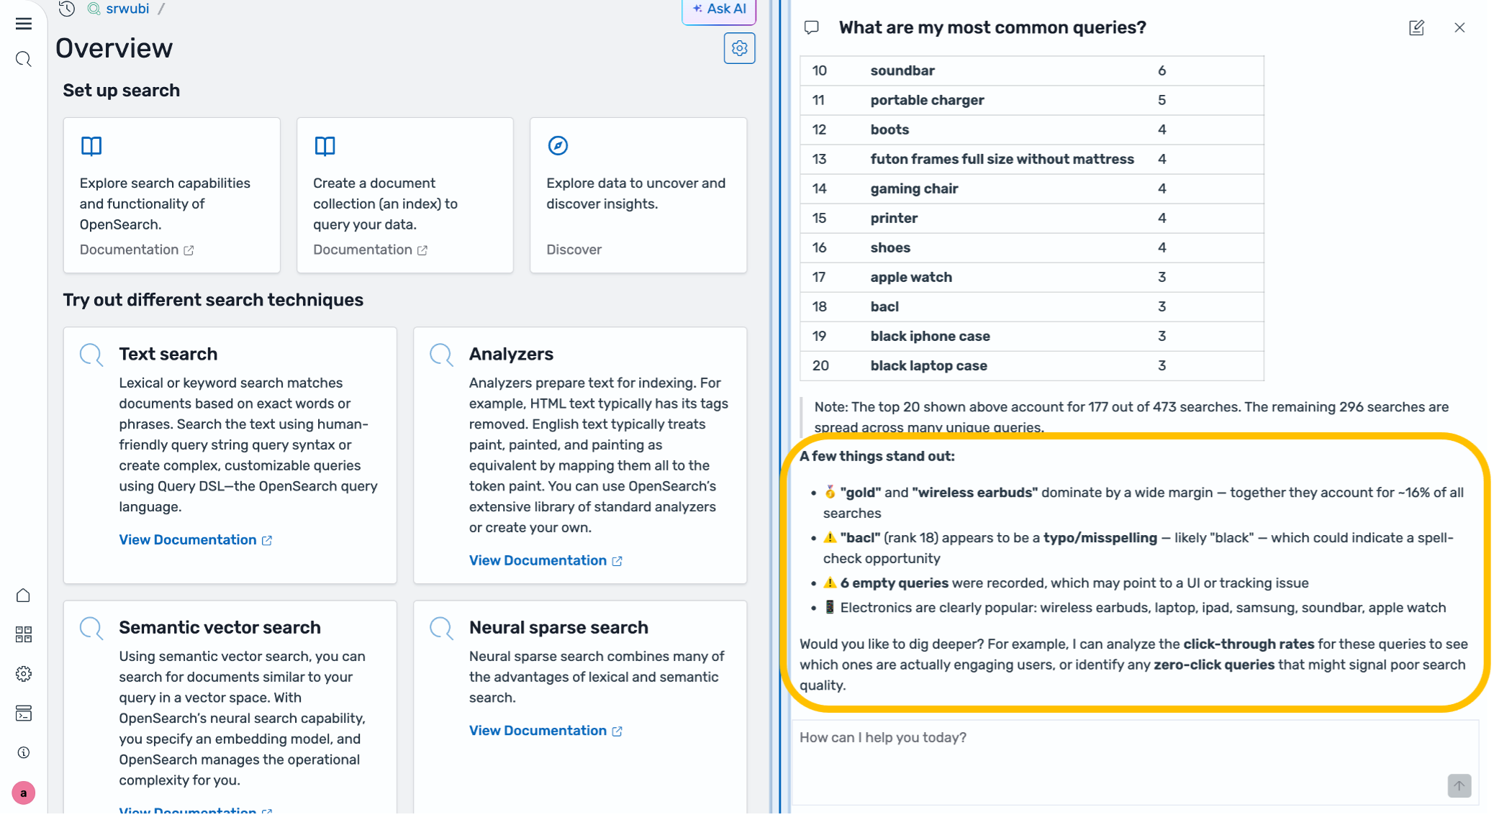Click the 'How can I help you today?' input
Image resolution: width=1494 pixels, height=817 pixels.
point(1135,762)
